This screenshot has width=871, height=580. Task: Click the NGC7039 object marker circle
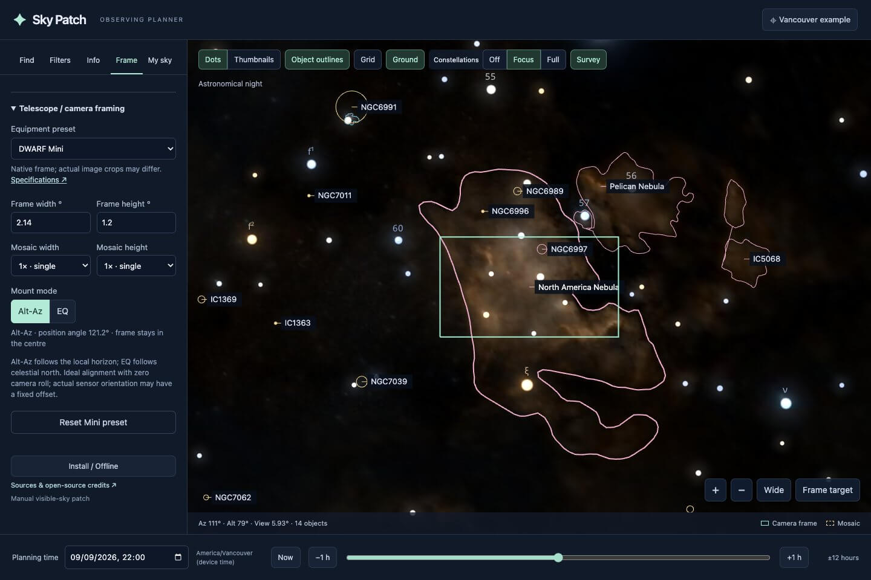[x=362, y=381]
